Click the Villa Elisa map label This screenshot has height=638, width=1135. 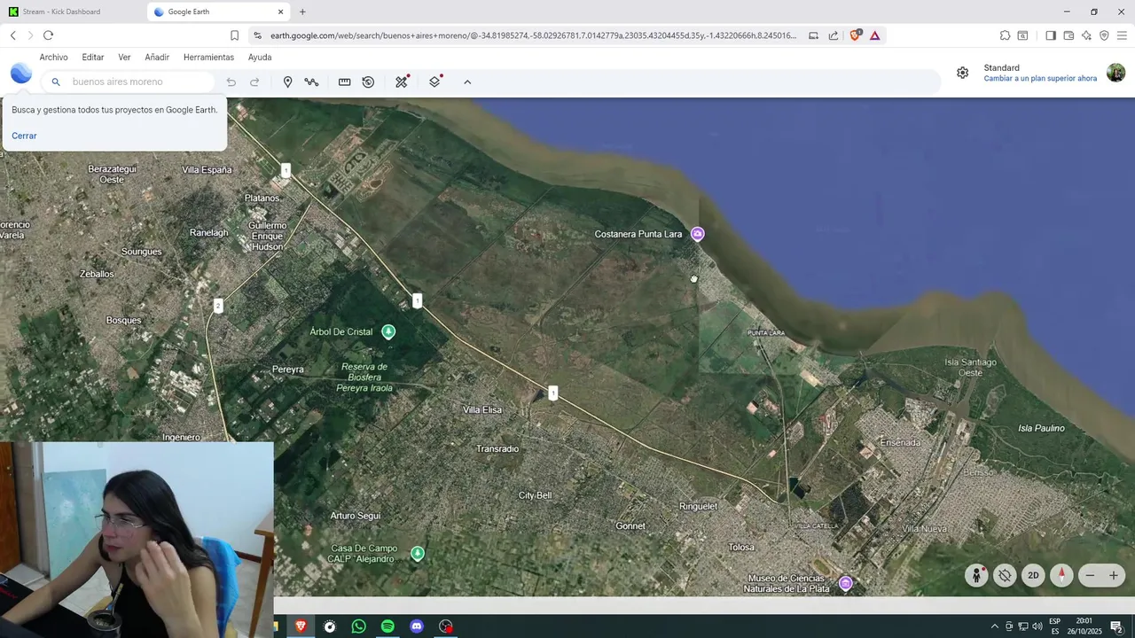coord(482,409)
